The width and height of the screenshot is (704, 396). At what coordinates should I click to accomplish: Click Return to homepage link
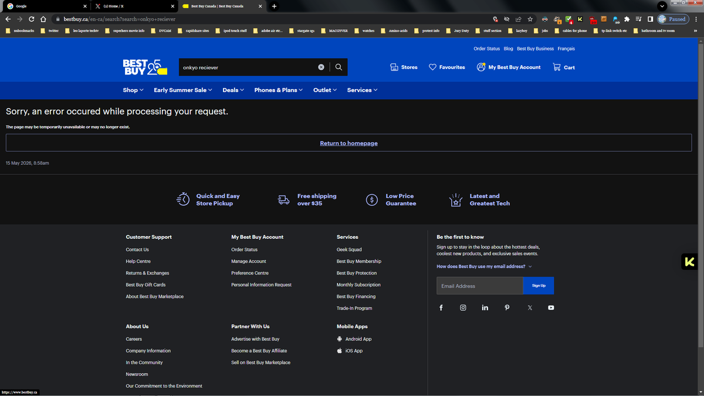[x=348, y=143]
